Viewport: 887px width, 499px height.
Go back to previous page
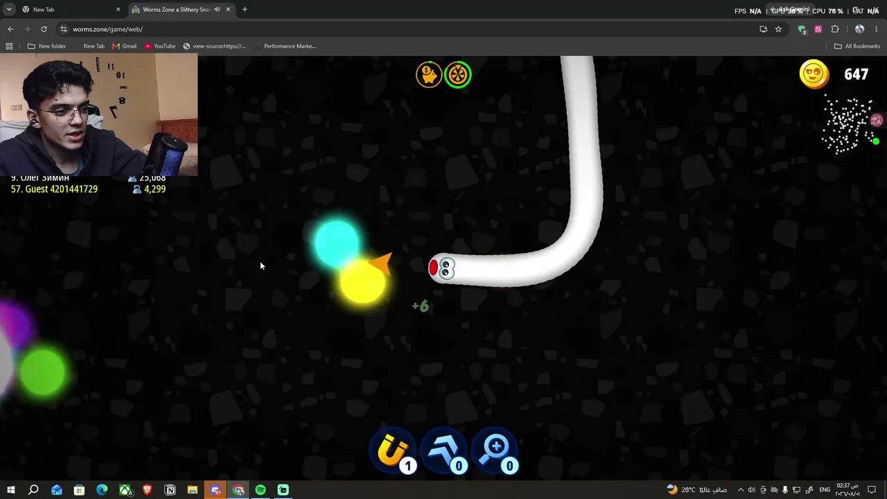[10, 29]
